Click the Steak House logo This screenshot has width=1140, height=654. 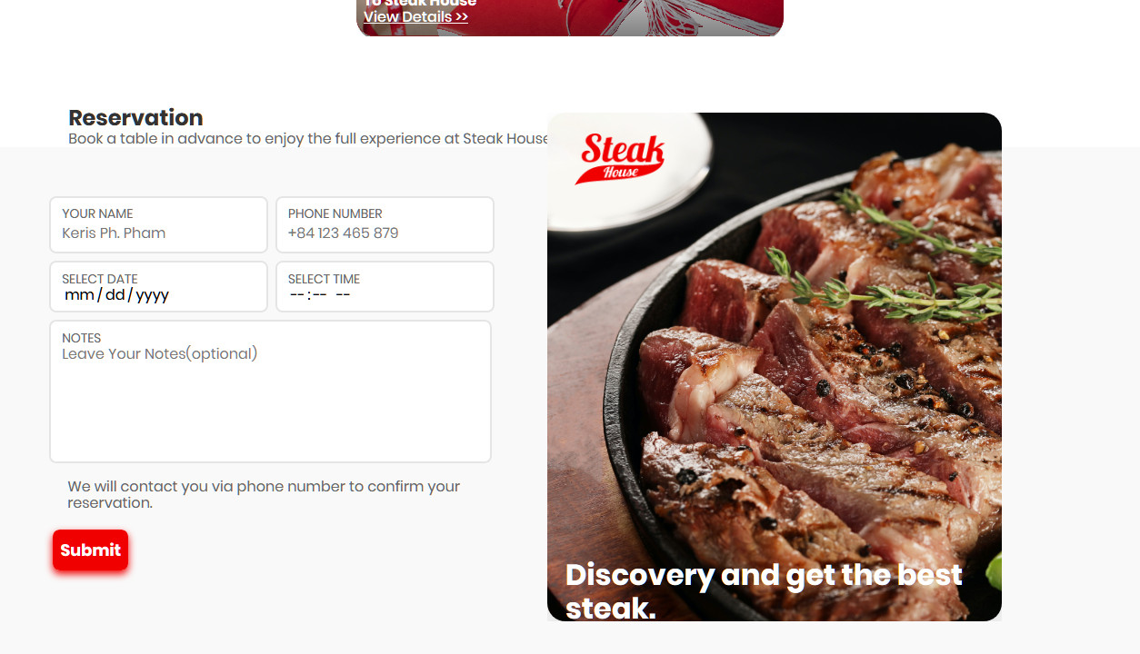(620, 158)
